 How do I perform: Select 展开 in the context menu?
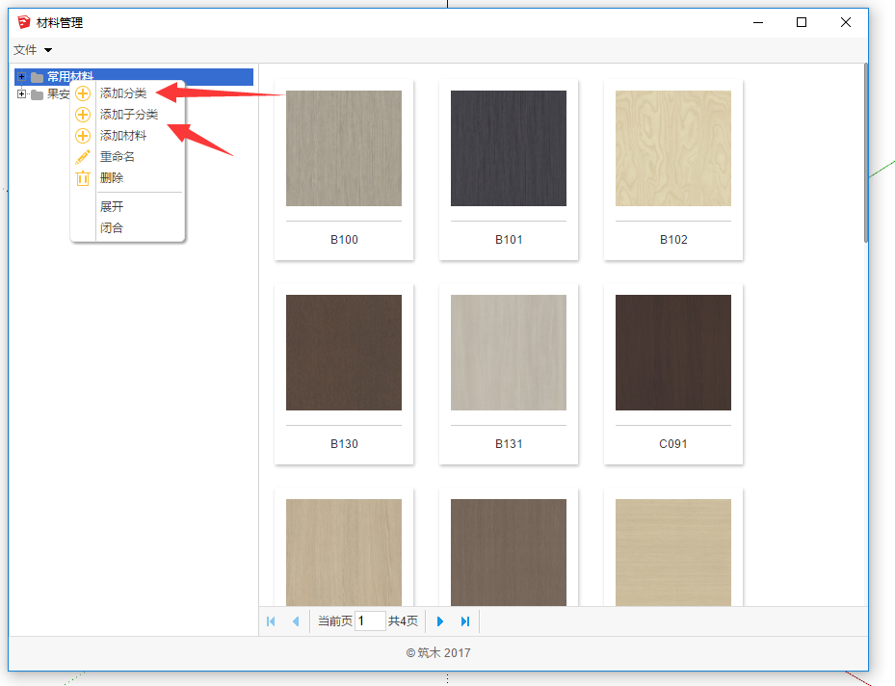pyautogui.click(x=112, y=207)
